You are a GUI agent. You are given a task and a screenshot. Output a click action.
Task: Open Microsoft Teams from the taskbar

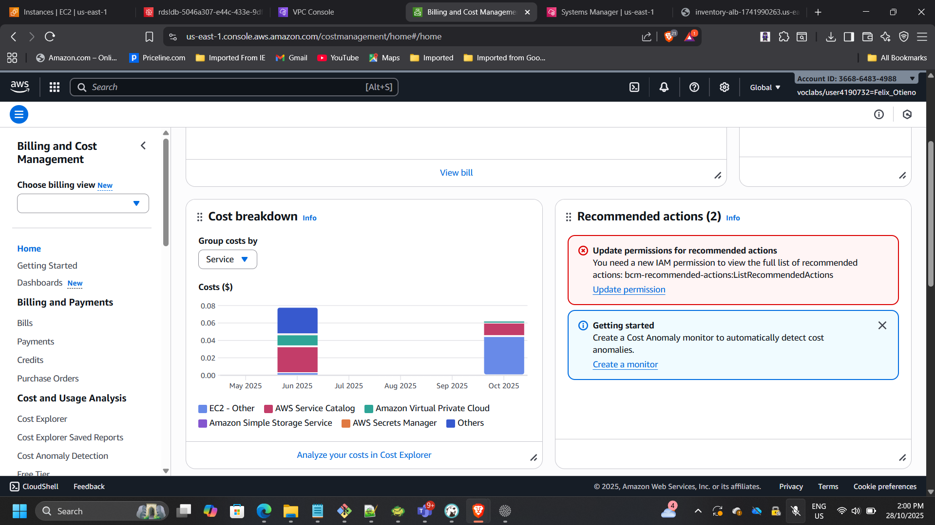point(424,511)
